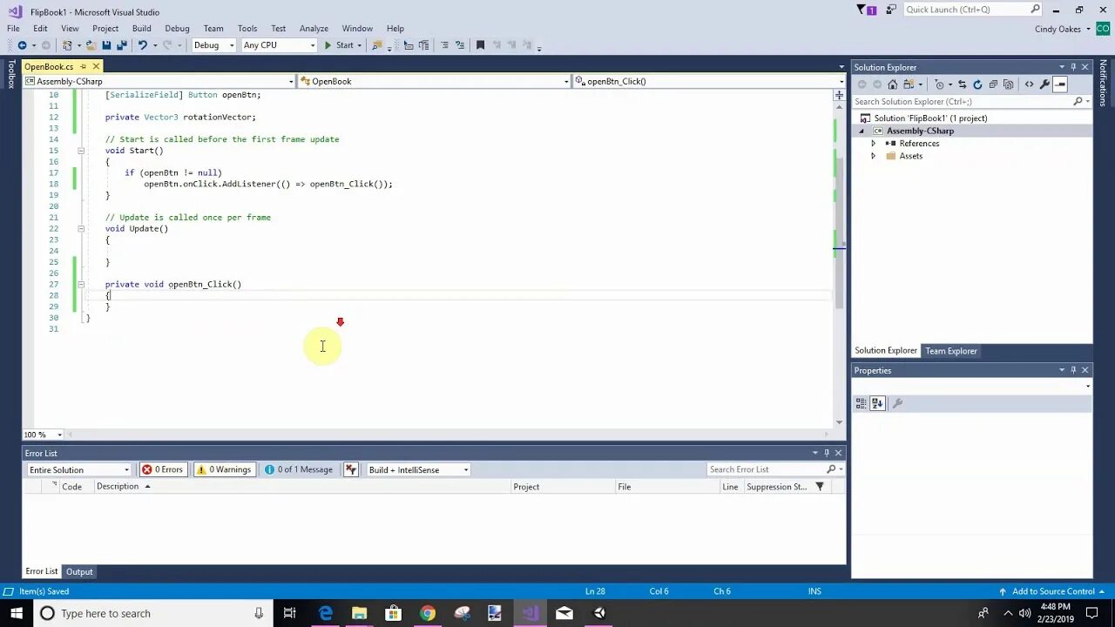The image size is (1115, 627).
Task: Click the Quick Launch search box
Action: pyautogui.click(x=972, y=10)
